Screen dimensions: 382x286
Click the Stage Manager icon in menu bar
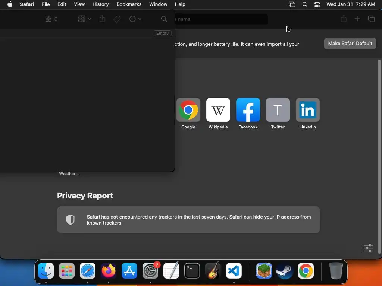point(292,4)
